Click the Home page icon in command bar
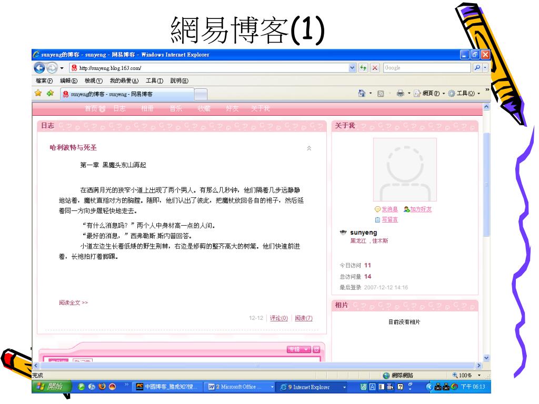The image size is (539, 404). click(362, 93)
